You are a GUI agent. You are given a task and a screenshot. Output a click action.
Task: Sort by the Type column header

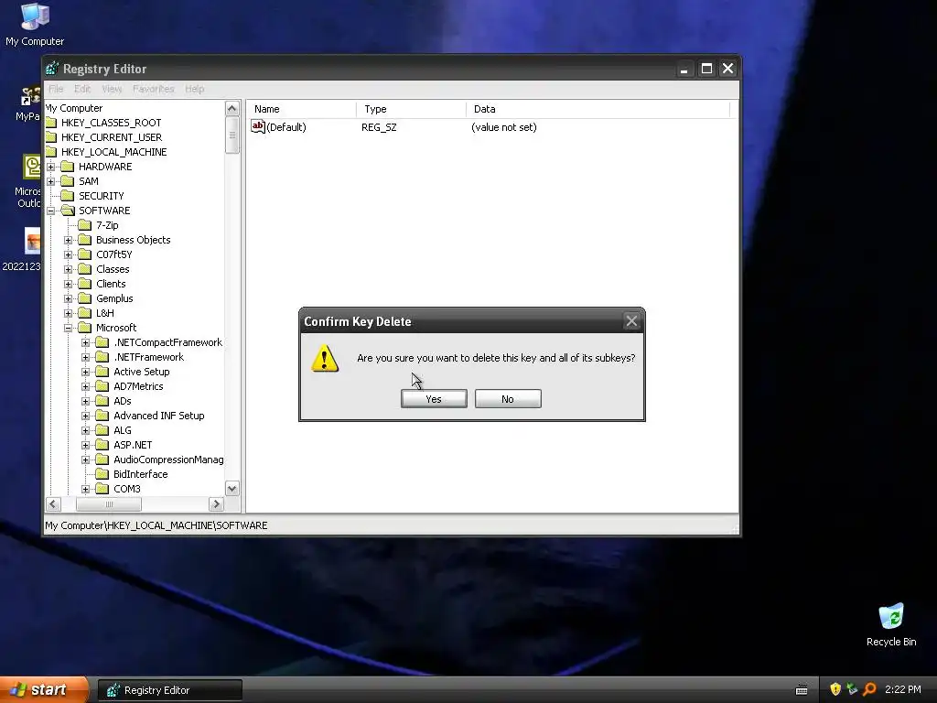pos(412,109)
